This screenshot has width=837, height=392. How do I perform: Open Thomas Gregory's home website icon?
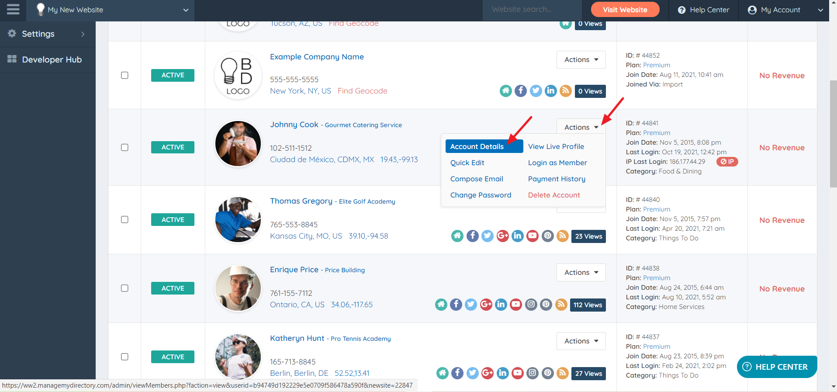click(x=457, y=236)
